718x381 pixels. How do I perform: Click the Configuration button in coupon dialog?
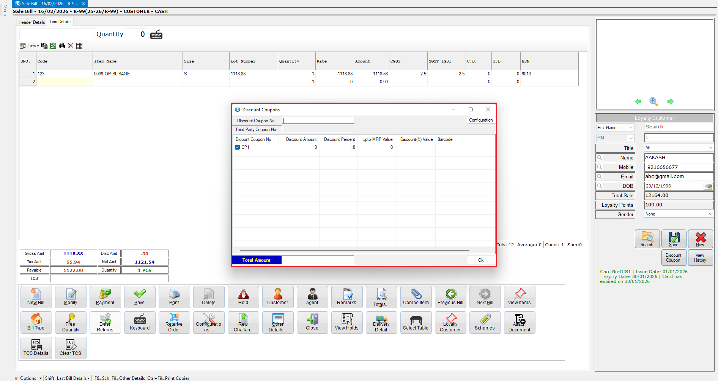(x=480, y=120)
